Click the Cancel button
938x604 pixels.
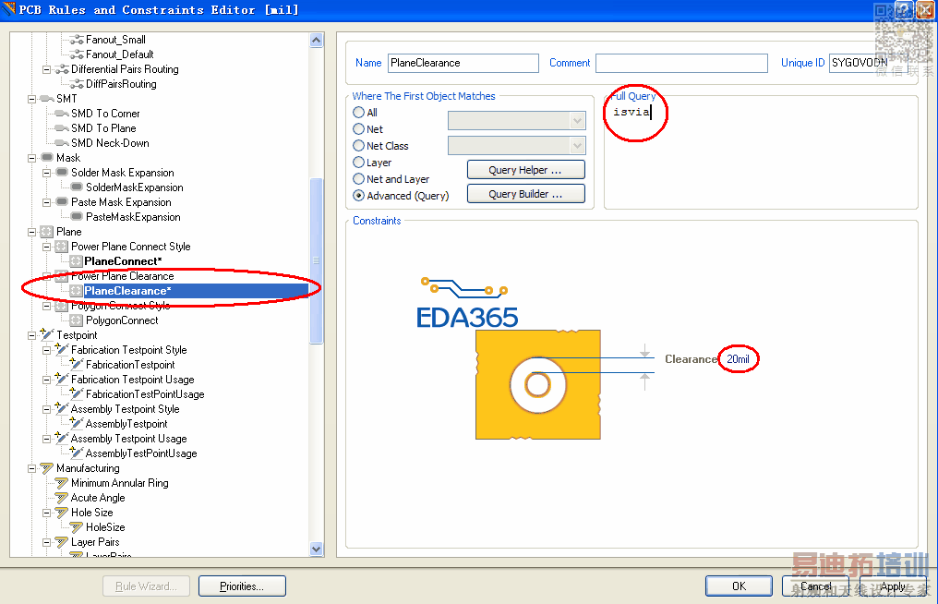[x=816, y=586]
